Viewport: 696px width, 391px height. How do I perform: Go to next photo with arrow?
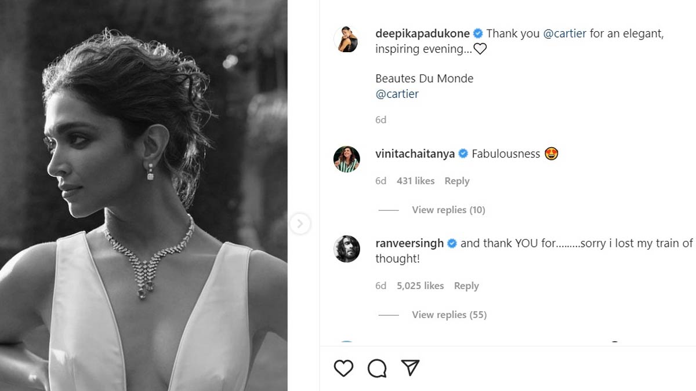pyautogui.click(x=300, y=224)
